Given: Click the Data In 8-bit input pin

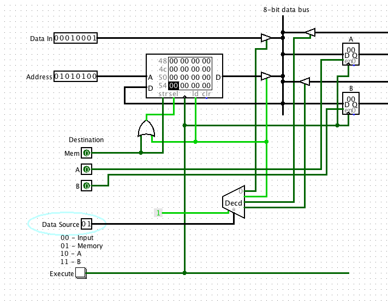Looking at the screenshot, I should pos(75,38).
